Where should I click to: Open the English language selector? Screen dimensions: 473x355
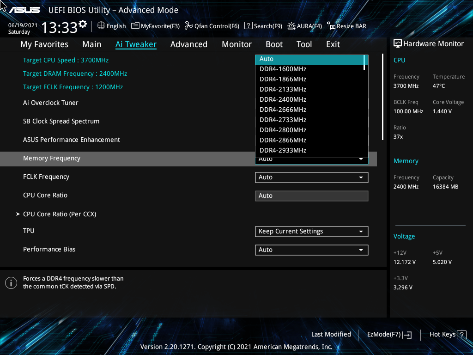pos(111,26)
